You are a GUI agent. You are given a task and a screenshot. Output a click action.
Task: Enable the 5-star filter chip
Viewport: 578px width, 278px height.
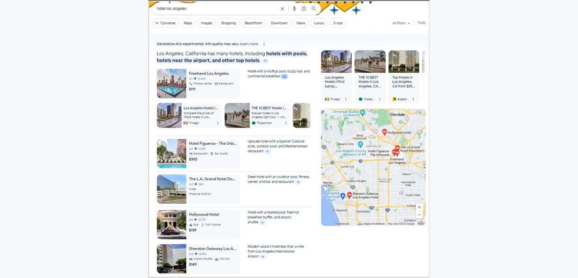click(338, 23)
